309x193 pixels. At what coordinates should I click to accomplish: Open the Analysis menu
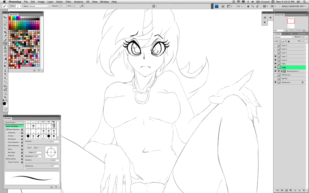click(x=78, y=2)
